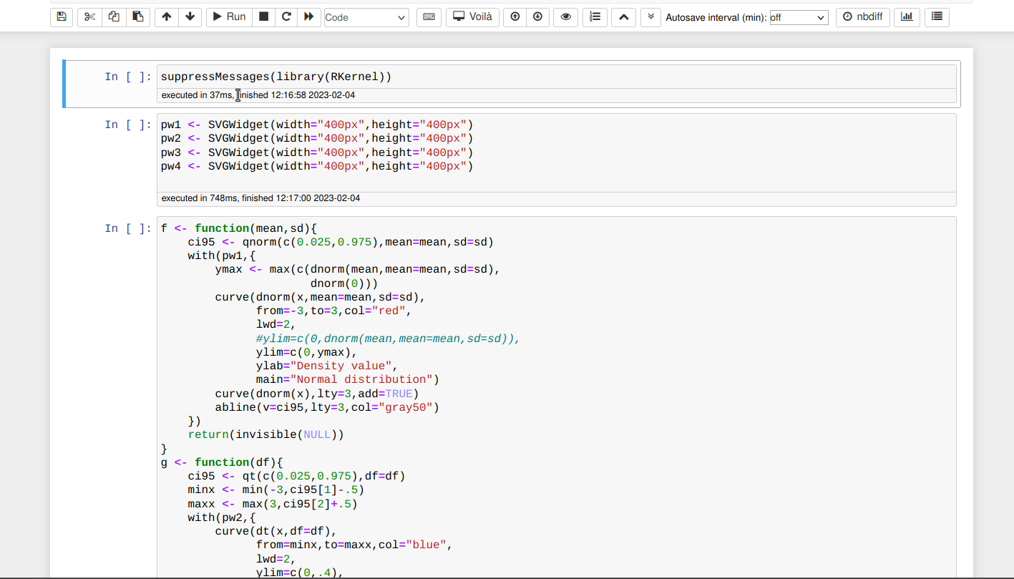This screenshot has height=579, width=1014.
Task: Toggle the numbered list toolbar icon near Voilà
Action: pos(595,16)
